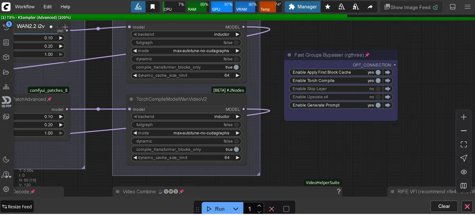Open the node library cube icon

coord(6,57)
